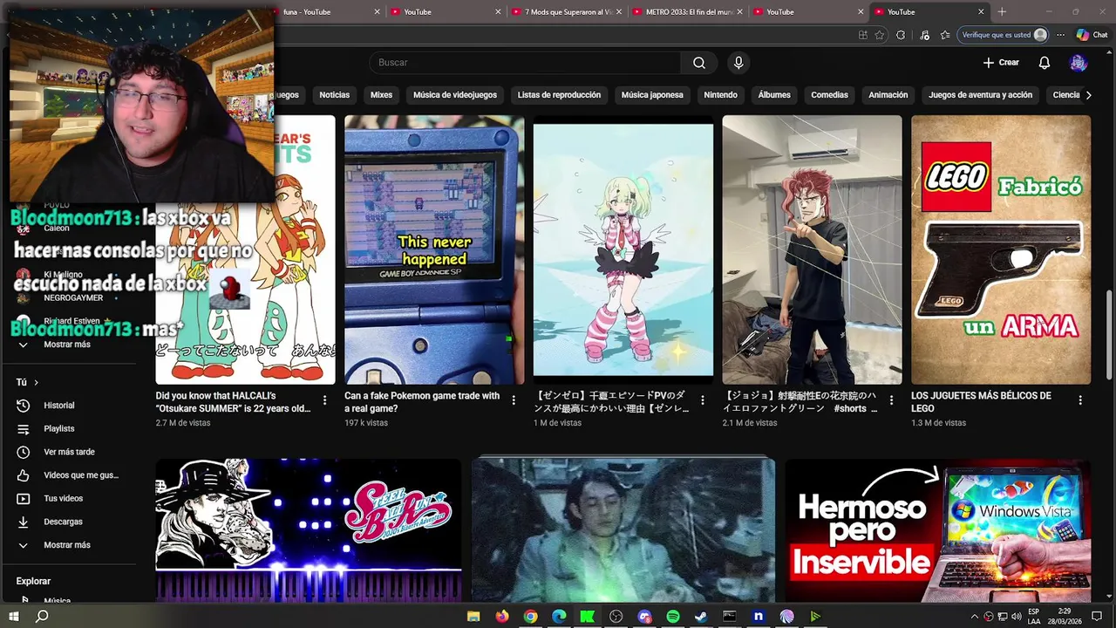Open Discord from the taskbar
This screenshot has height=628, width=1116.
(644, 617)
